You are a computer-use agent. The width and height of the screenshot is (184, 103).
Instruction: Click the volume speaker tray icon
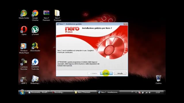[x=150, y=92]
